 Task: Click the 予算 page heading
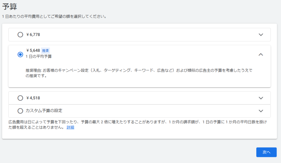pyautogui.click(x=10, y=7)
